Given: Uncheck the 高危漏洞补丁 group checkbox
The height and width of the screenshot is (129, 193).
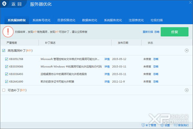Looking at the screenshot, I should [4, 51].
